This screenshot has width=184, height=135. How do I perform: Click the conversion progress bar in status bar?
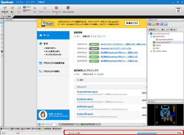[x=156, y=133]
